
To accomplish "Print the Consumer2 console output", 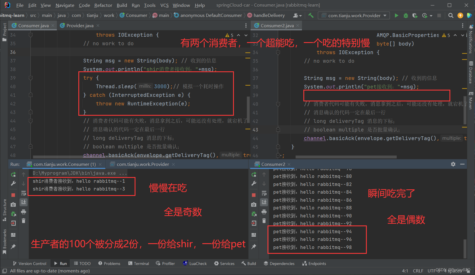I will pos(264,212).
